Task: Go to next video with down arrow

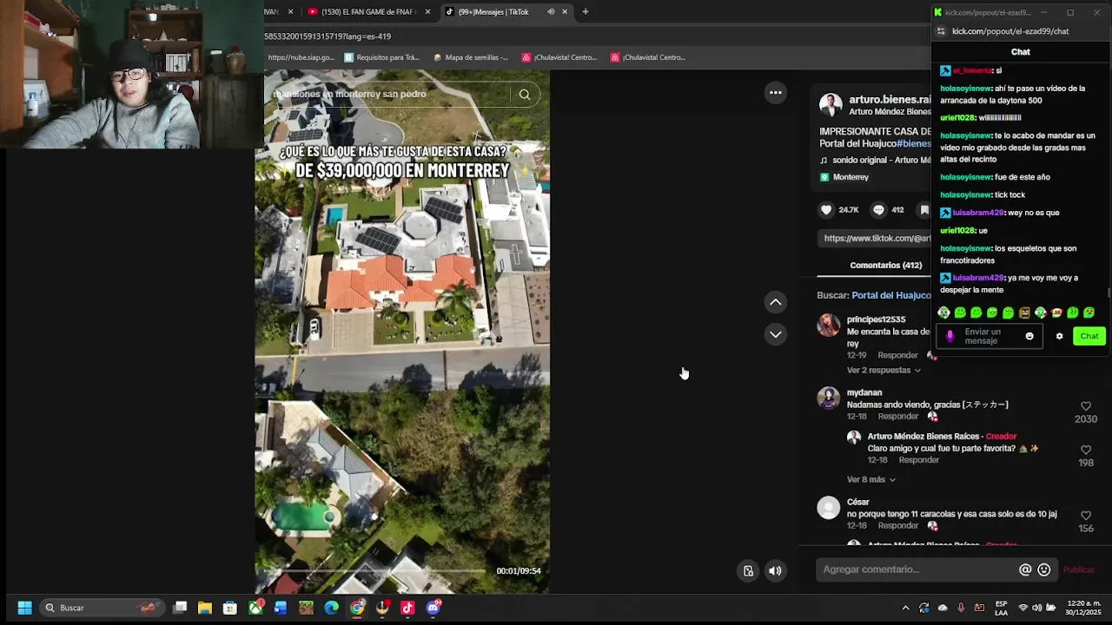Action: click(776, 334)
